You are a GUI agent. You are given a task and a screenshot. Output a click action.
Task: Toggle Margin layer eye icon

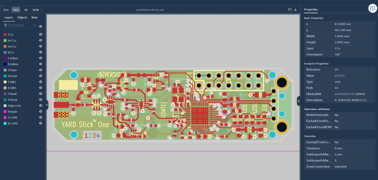pos(41,111)
